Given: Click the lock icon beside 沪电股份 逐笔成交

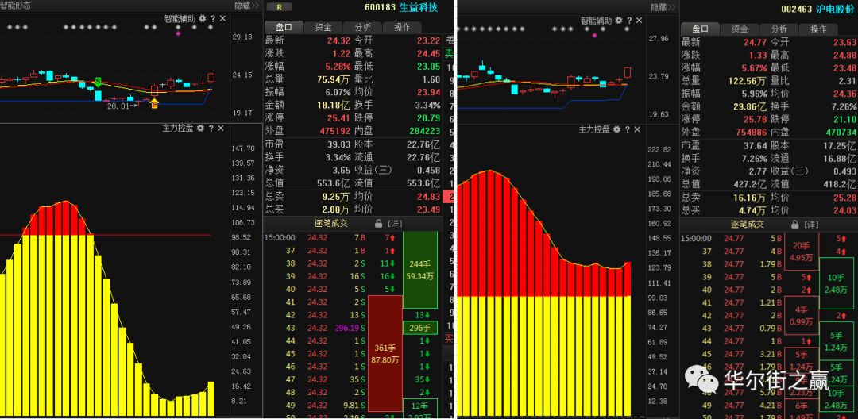Looking at the screenshot, I should (x=794, y=225).
